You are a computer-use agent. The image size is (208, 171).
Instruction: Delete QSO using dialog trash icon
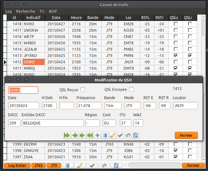(105, 135)
